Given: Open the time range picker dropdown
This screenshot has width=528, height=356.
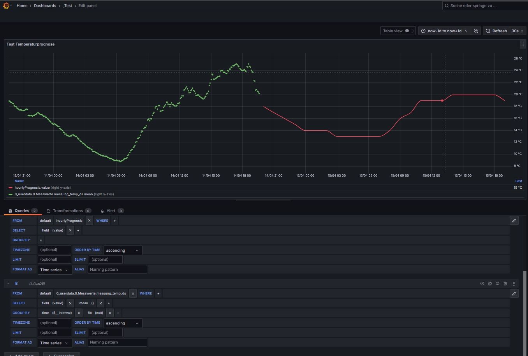Looking at the screenshot, I should point(444,31).
